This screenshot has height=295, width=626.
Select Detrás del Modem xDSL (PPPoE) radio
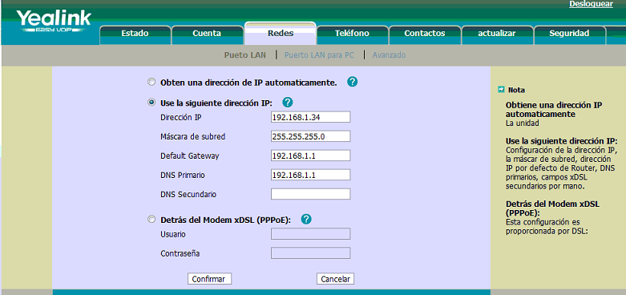151,219
